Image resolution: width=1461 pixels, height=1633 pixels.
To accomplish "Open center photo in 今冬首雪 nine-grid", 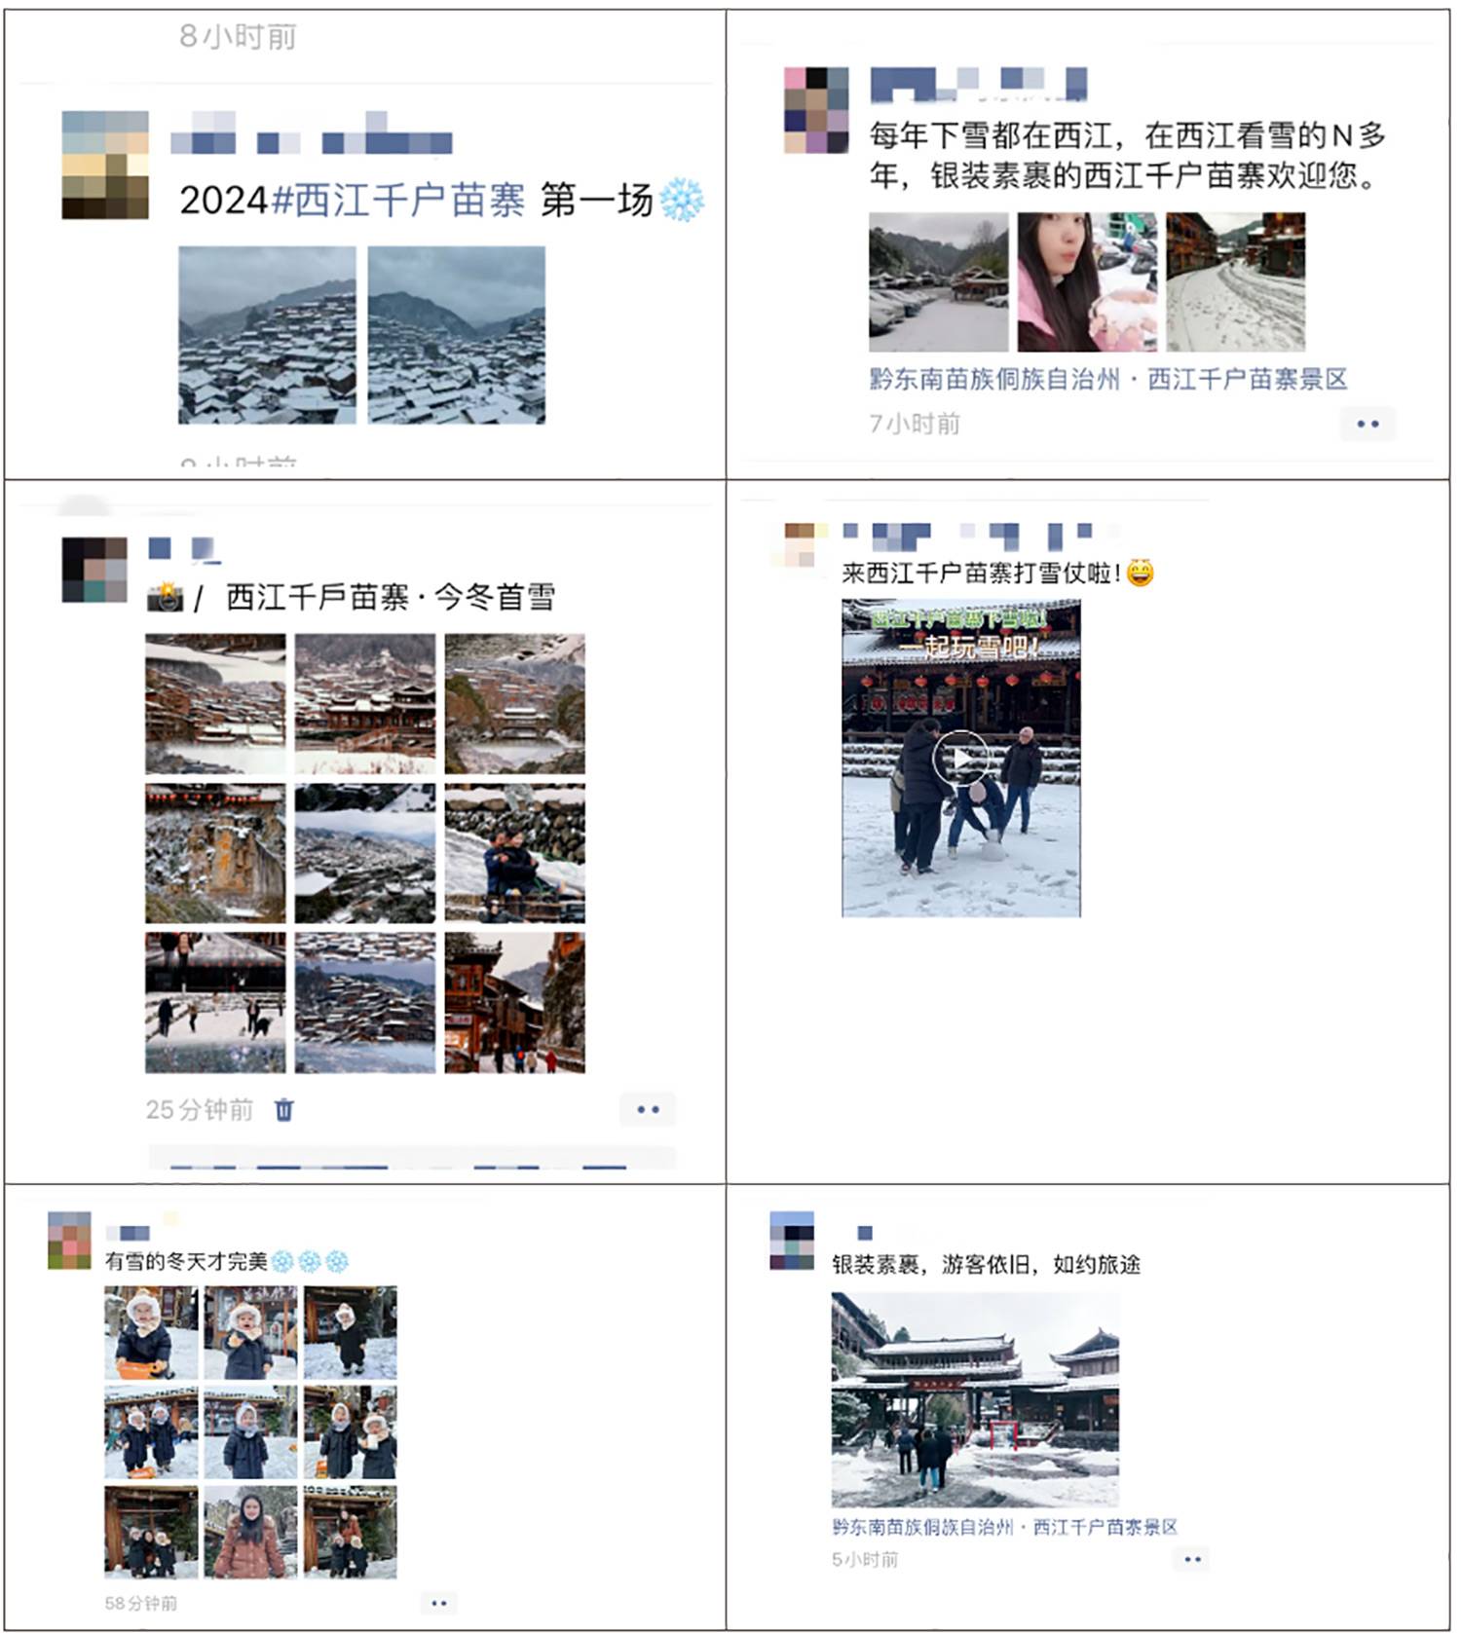I will 365,853.
